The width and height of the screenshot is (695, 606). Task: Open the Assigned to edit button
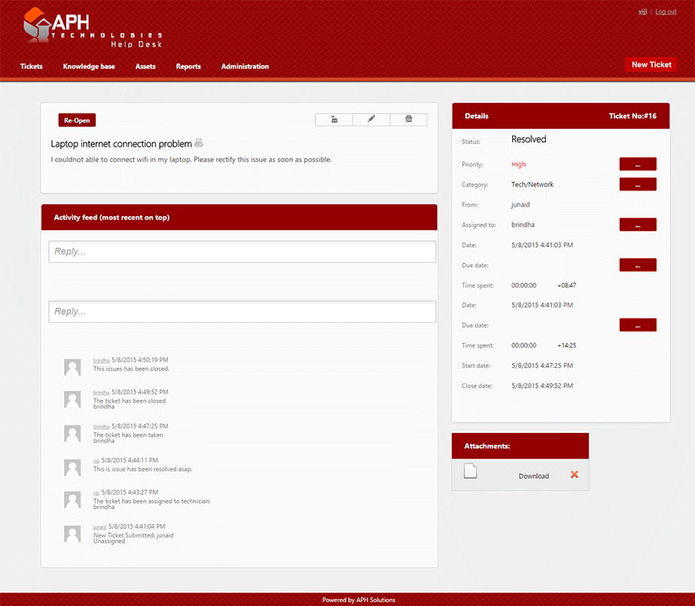(x=637, y=224)
